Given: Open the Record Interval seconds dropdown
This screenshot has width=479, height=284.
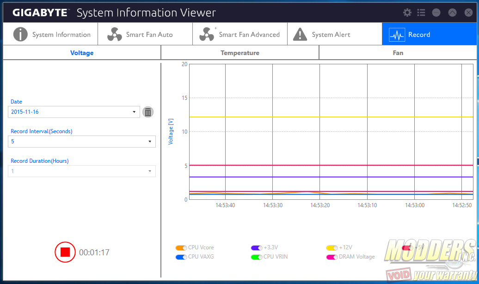Looking at the screenshot, I should (x=81, y=142).
